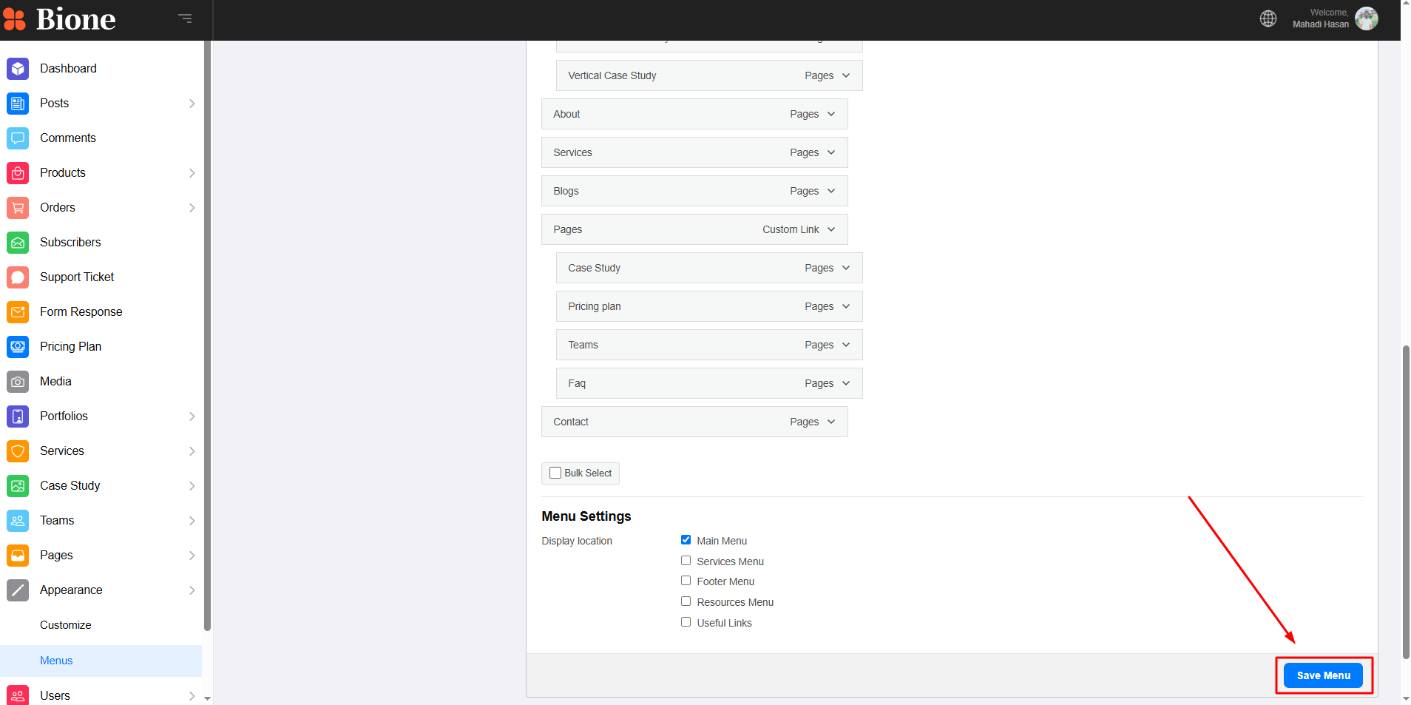Expand the Case Study sub-item chevron
1411x705 pixels.
coord(846,268)
